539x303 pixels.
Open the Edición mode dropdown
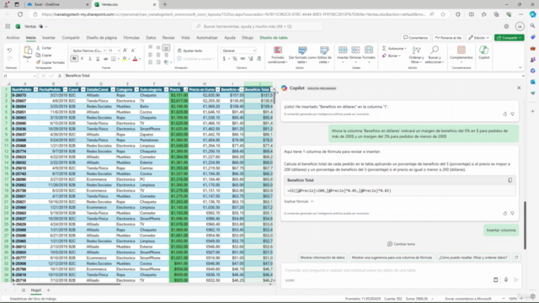479,38
